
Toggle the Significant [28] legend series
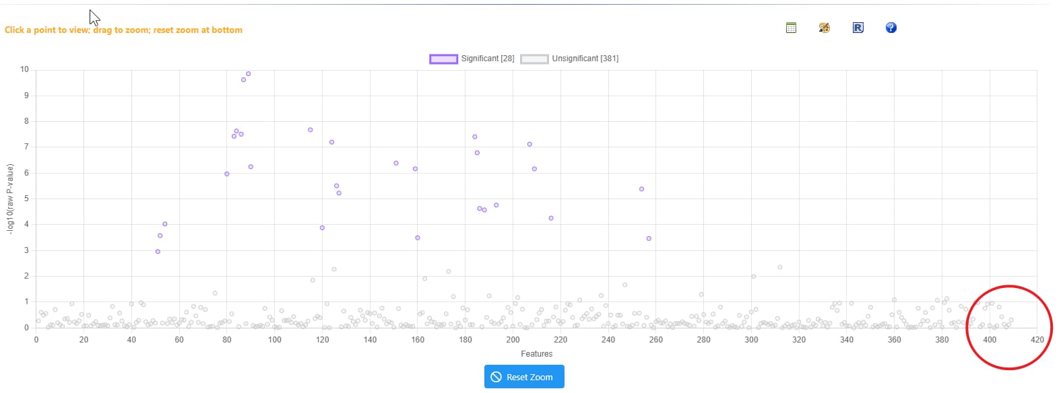click(472, 59)
